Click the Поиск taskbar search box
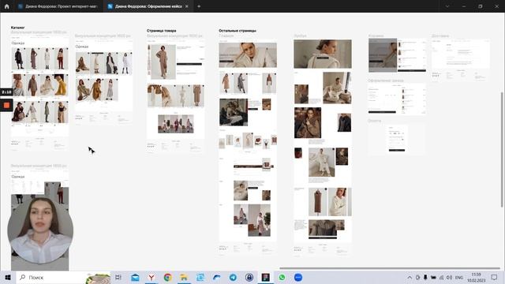This screenshot has width=505, height=284. tap(63, 277)
